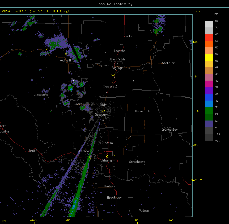Click the -50 tick on bottom axis
Viewport: 229px width, 224px height.
[68, 221]
